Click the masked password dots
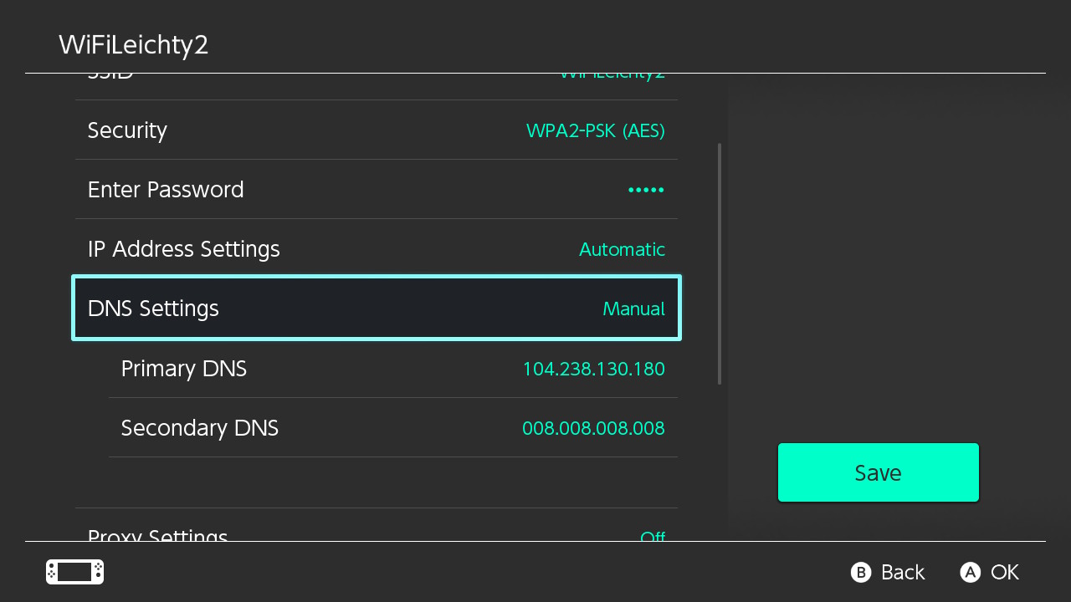This screenshot has height=602, width=1071. 646,191
